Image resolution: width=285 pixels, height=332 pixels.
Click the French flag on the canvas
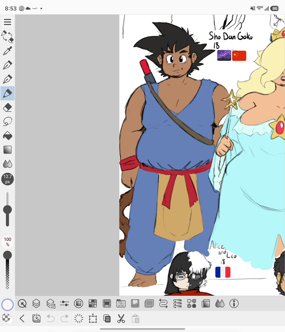point(223,272)
